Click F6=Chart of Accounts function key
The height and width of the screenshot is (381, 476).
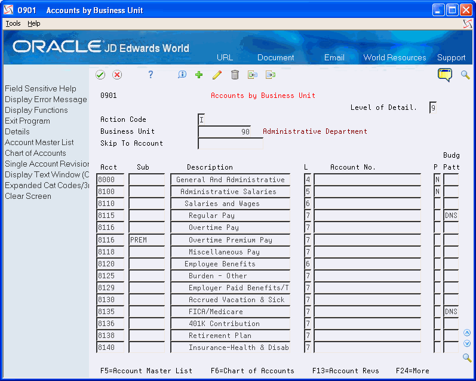253,371
